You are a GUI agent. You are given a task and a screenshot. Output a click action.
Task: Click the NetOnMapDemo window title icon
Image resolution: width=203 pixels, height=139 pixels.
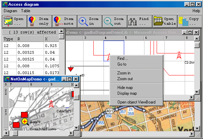coord(7,79)
